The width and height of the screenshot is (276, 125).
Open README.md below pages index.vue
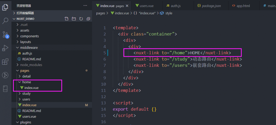[x=52, y=111]
